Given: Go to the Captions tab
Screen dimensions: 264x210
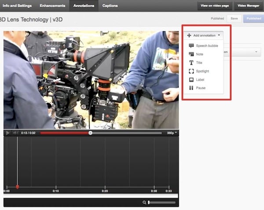Looking at the screenshot, I should click(110, 6).
